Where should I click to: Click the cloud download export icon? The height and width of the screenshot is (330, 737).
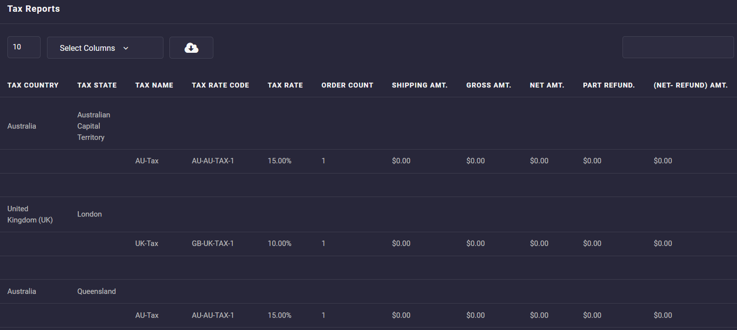click(x=191, y=48)
